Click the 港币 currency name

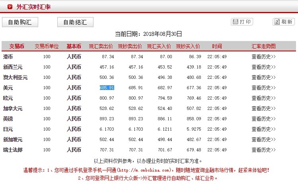click(8, 57)
